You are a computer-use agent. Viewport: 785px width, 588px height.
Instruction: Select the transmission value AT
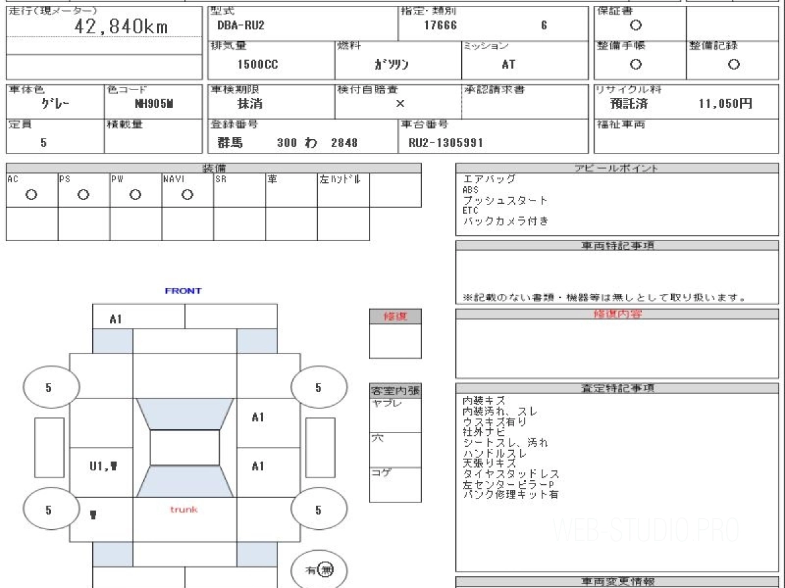(508, 65)
